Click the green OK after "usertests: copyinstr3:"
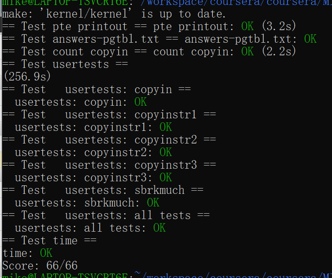 pos(166,178)
